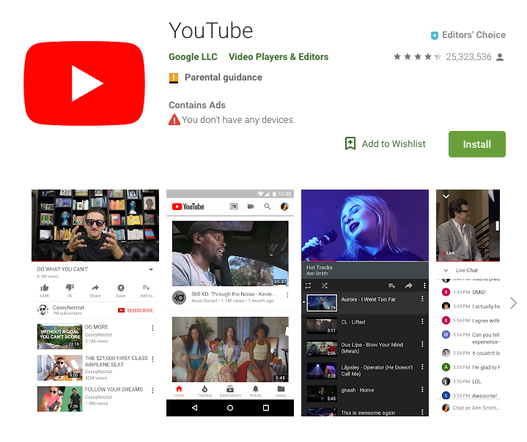Open the YouTube home feed screenshot
The width and height of the screenshot is (527, 442).
pos(230,303)
